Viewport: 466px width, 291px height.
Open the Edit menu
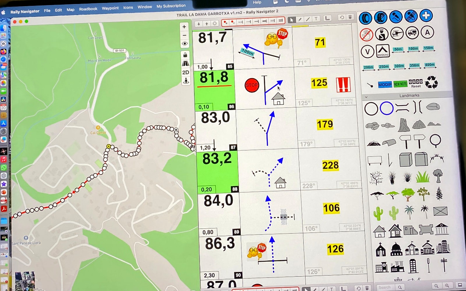pos(59,10)
